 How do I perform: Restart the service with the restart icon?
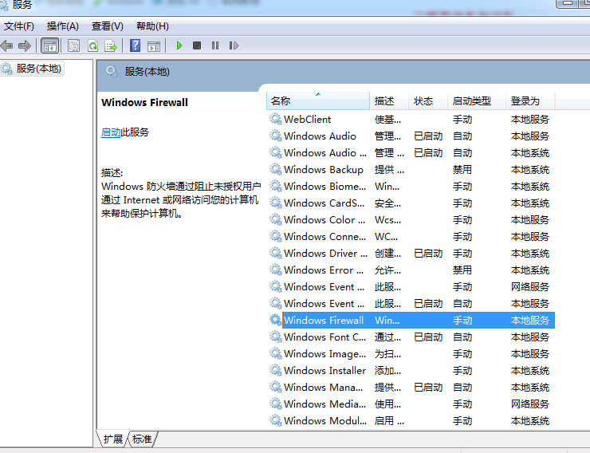coord(234,45)
